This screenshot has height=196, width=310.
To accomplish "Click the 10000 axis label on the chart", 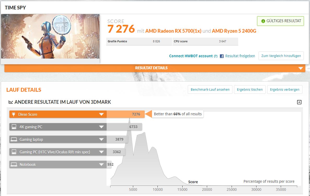I will coord(157,189).
